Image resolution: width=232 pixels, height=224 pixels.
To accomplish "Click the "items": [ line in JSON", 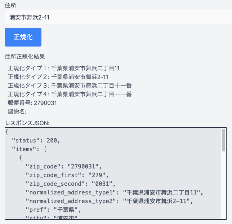I will pyautogui.click(x=29, y=149).
